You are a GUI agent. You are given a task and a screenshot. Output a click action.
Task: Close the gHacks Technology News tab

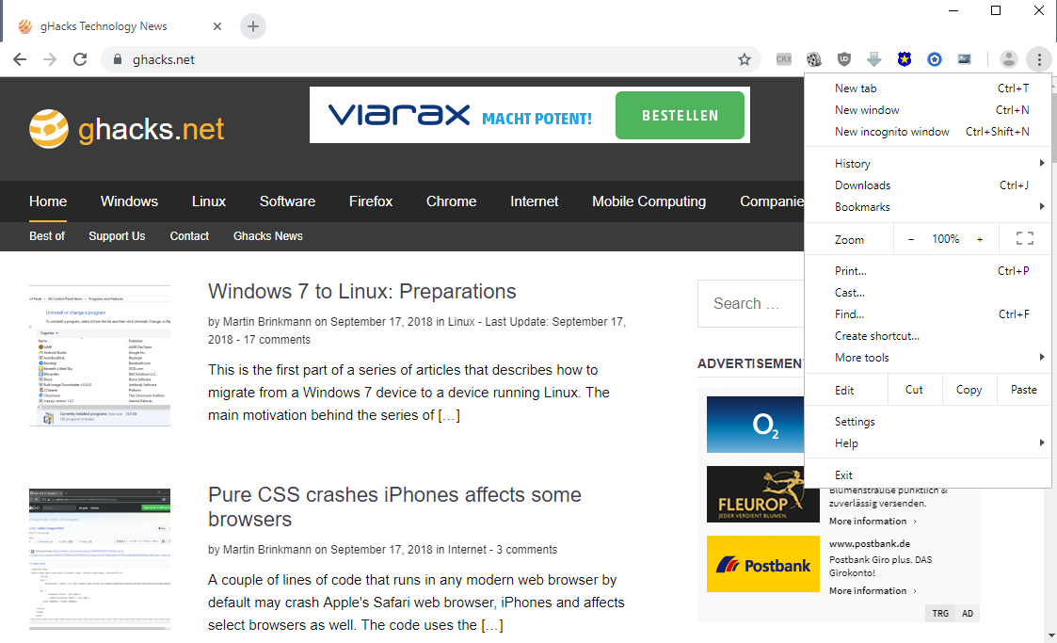pos(217,26)
